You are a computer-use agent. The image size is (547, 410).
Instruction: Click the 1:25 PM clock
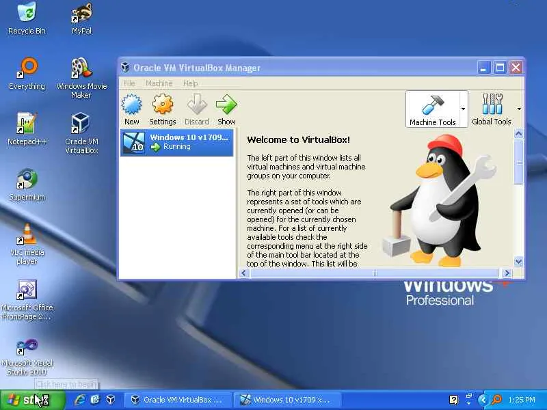pos(522,400)
